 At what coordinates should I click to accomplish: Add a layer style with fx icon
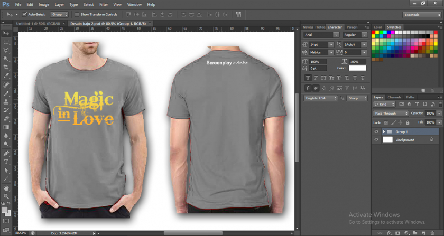[389, 233]
